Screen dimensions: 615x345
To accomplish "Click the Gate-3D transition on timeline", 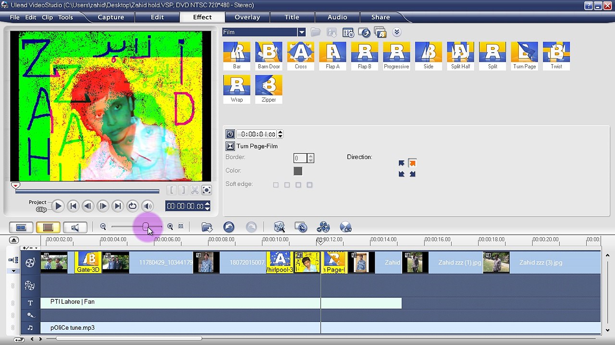I will 88,263.
